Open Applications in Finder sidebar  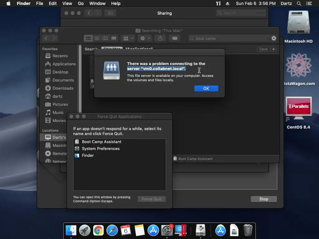click(x=60, y=64)
